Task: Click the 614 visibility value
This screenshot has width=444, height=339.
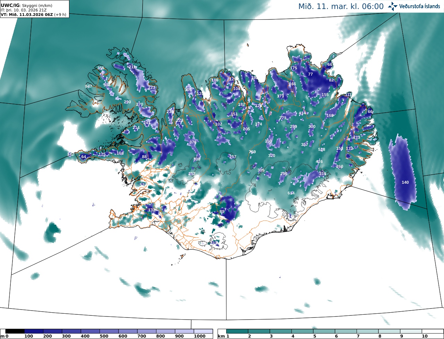Action: click(291, 193)
